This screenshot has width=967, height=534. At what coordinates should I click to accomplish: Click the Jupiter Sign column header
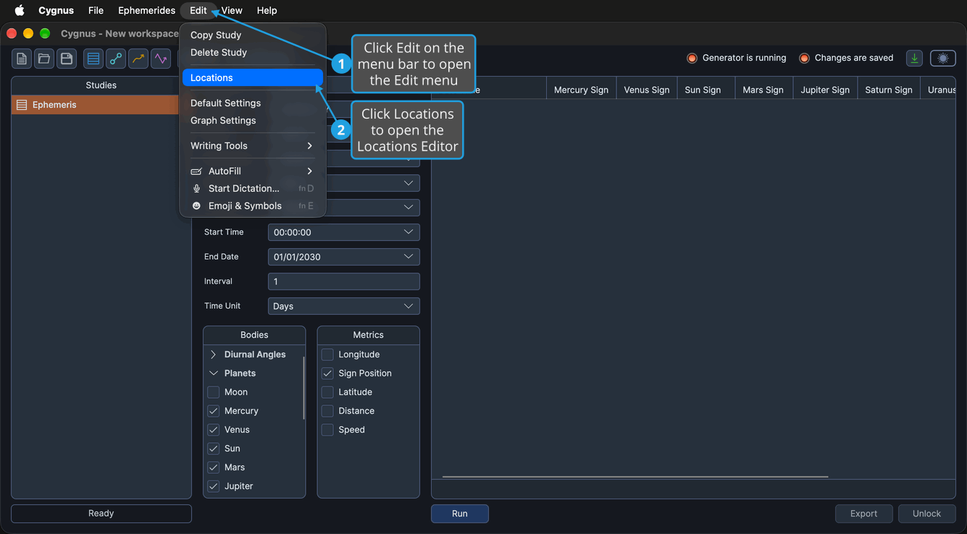(x=825, y=90)
